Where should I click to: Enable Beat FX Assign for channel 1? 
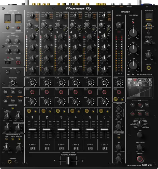[32, 92]
